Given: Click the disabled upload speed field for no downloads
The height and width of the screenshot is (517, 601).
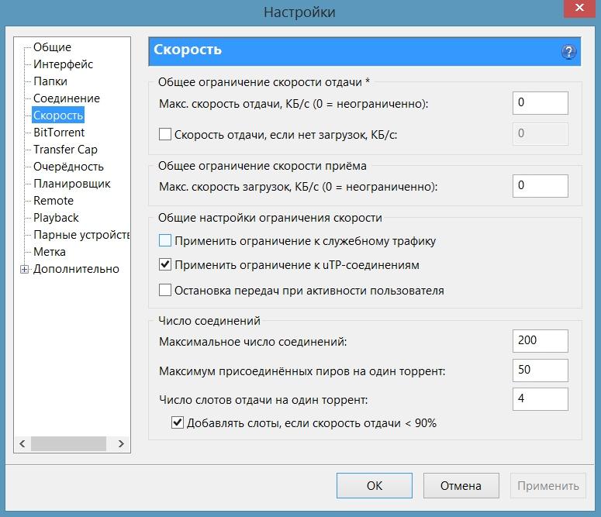Looking at the screenshot, I should [x=540, y=134].
